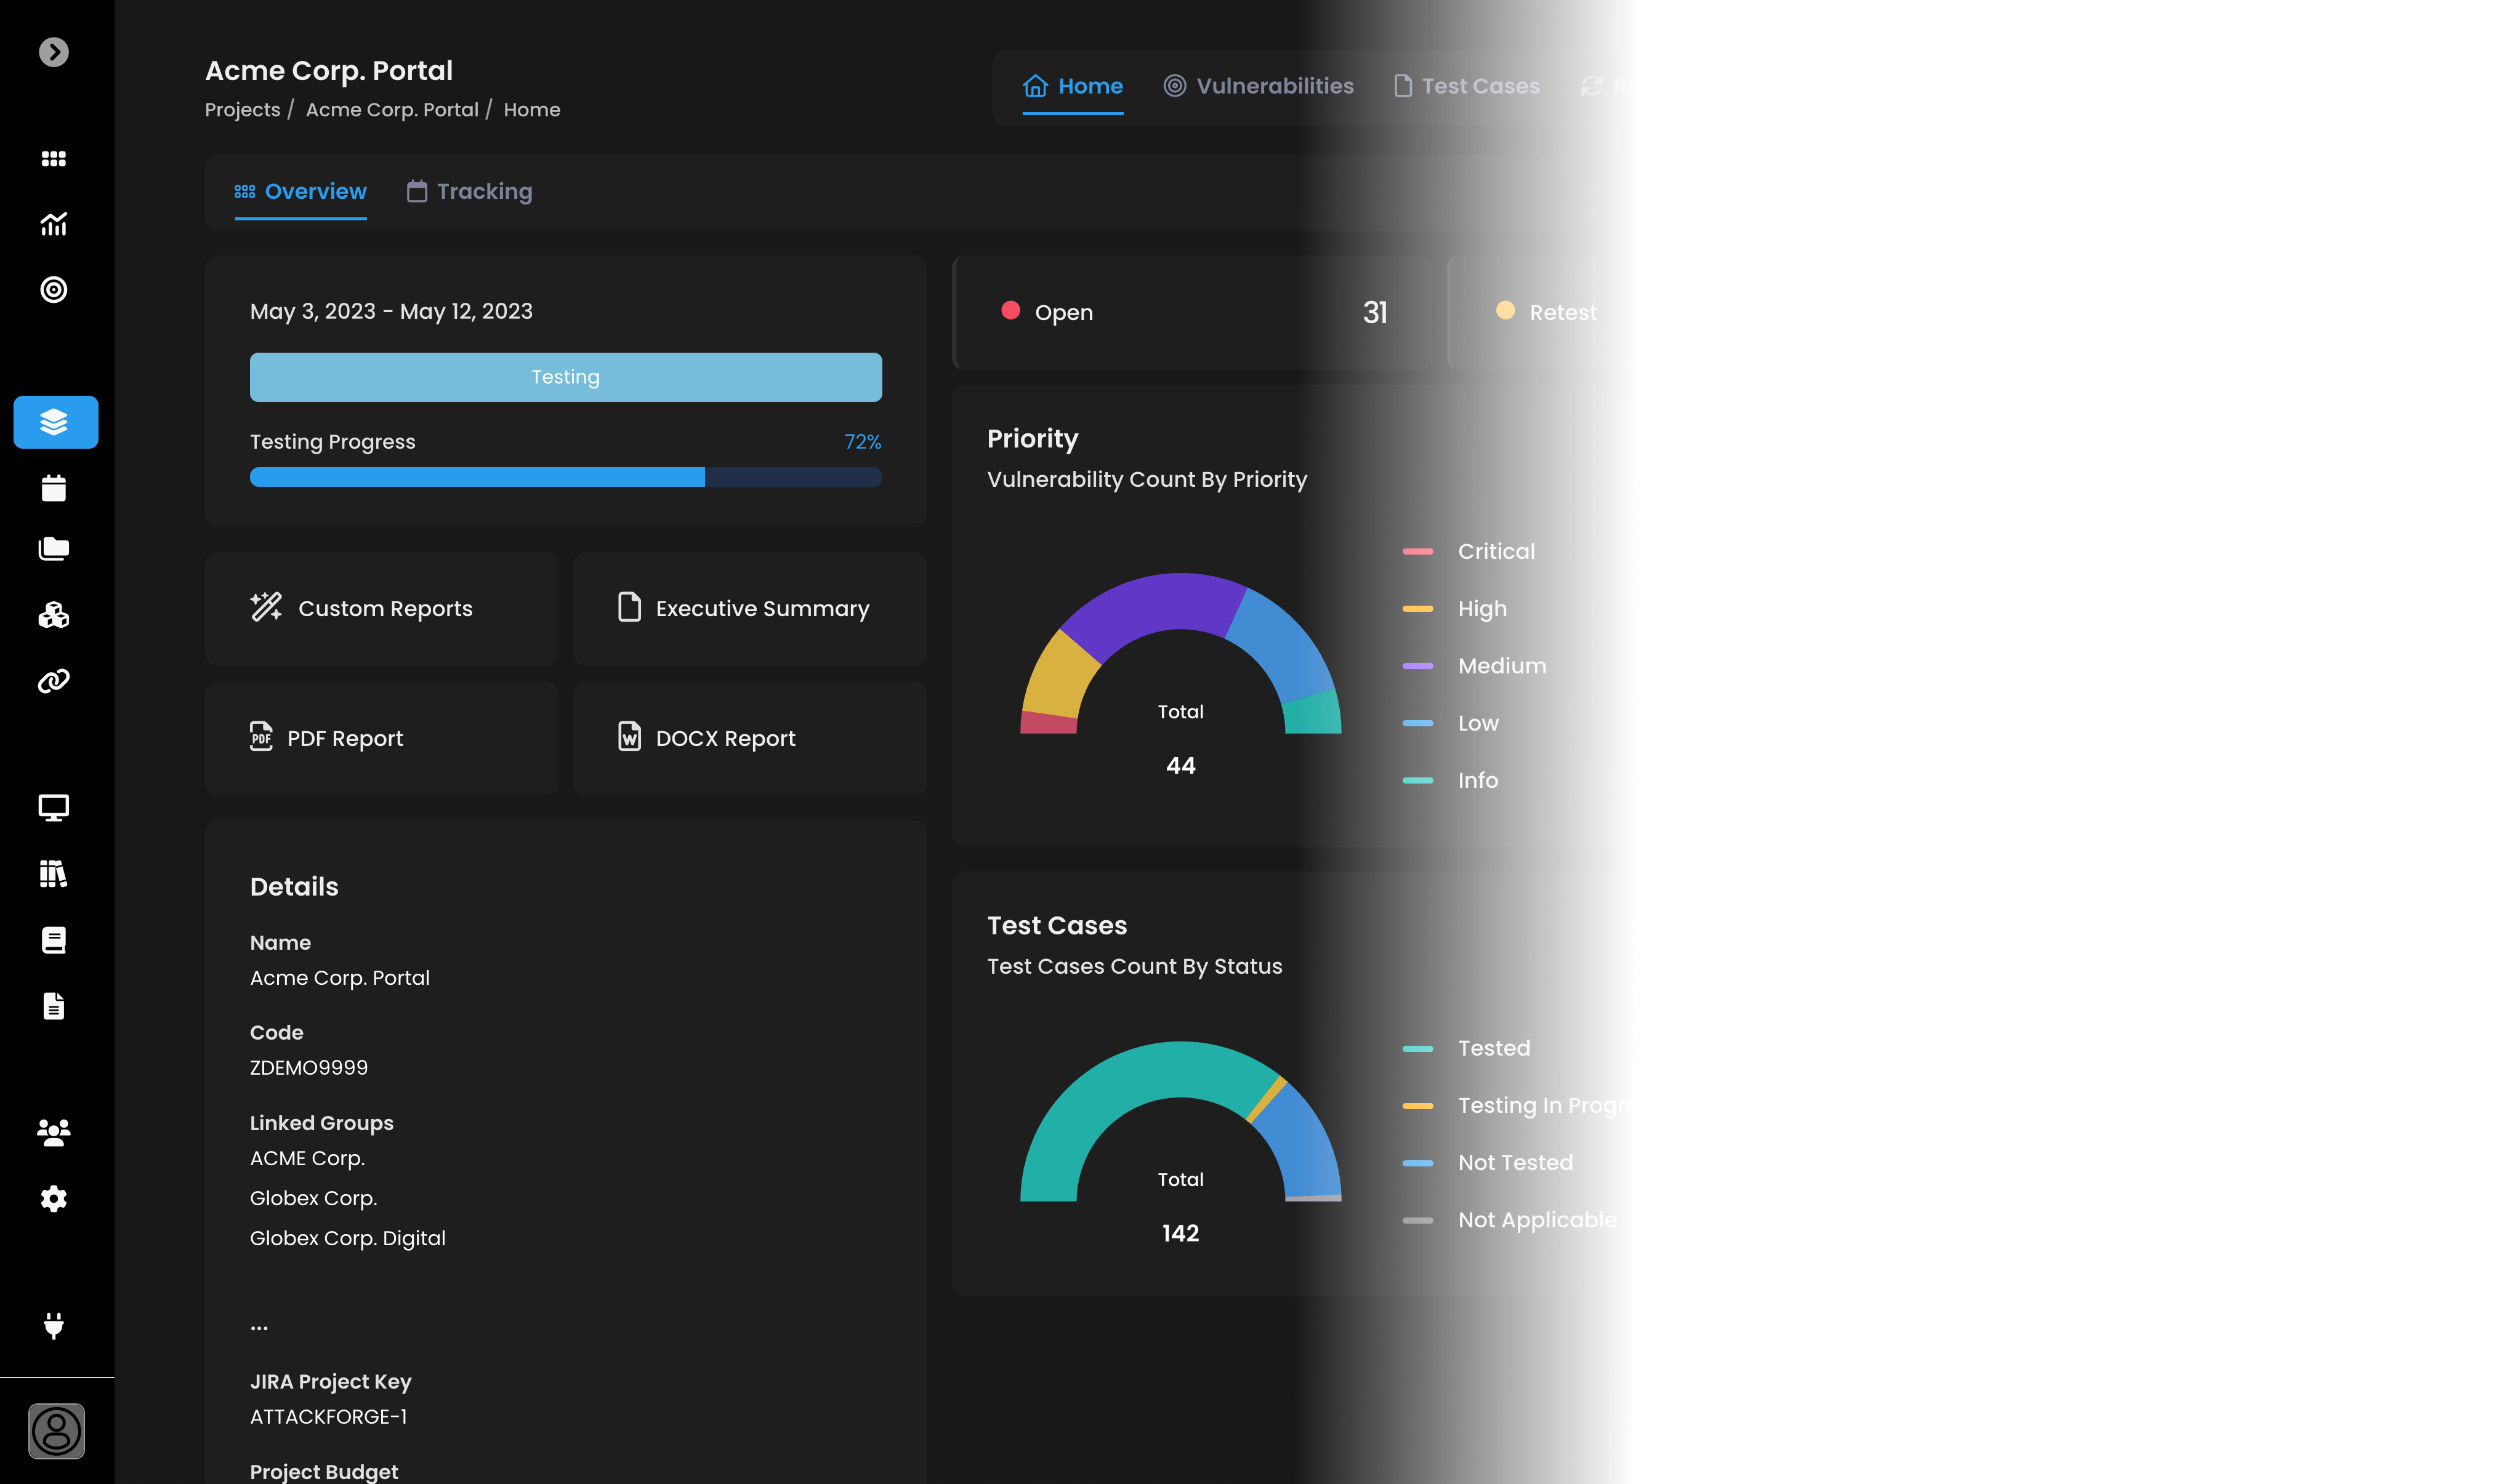
Task: Switch to the Tracking tab
Action: 469,191
